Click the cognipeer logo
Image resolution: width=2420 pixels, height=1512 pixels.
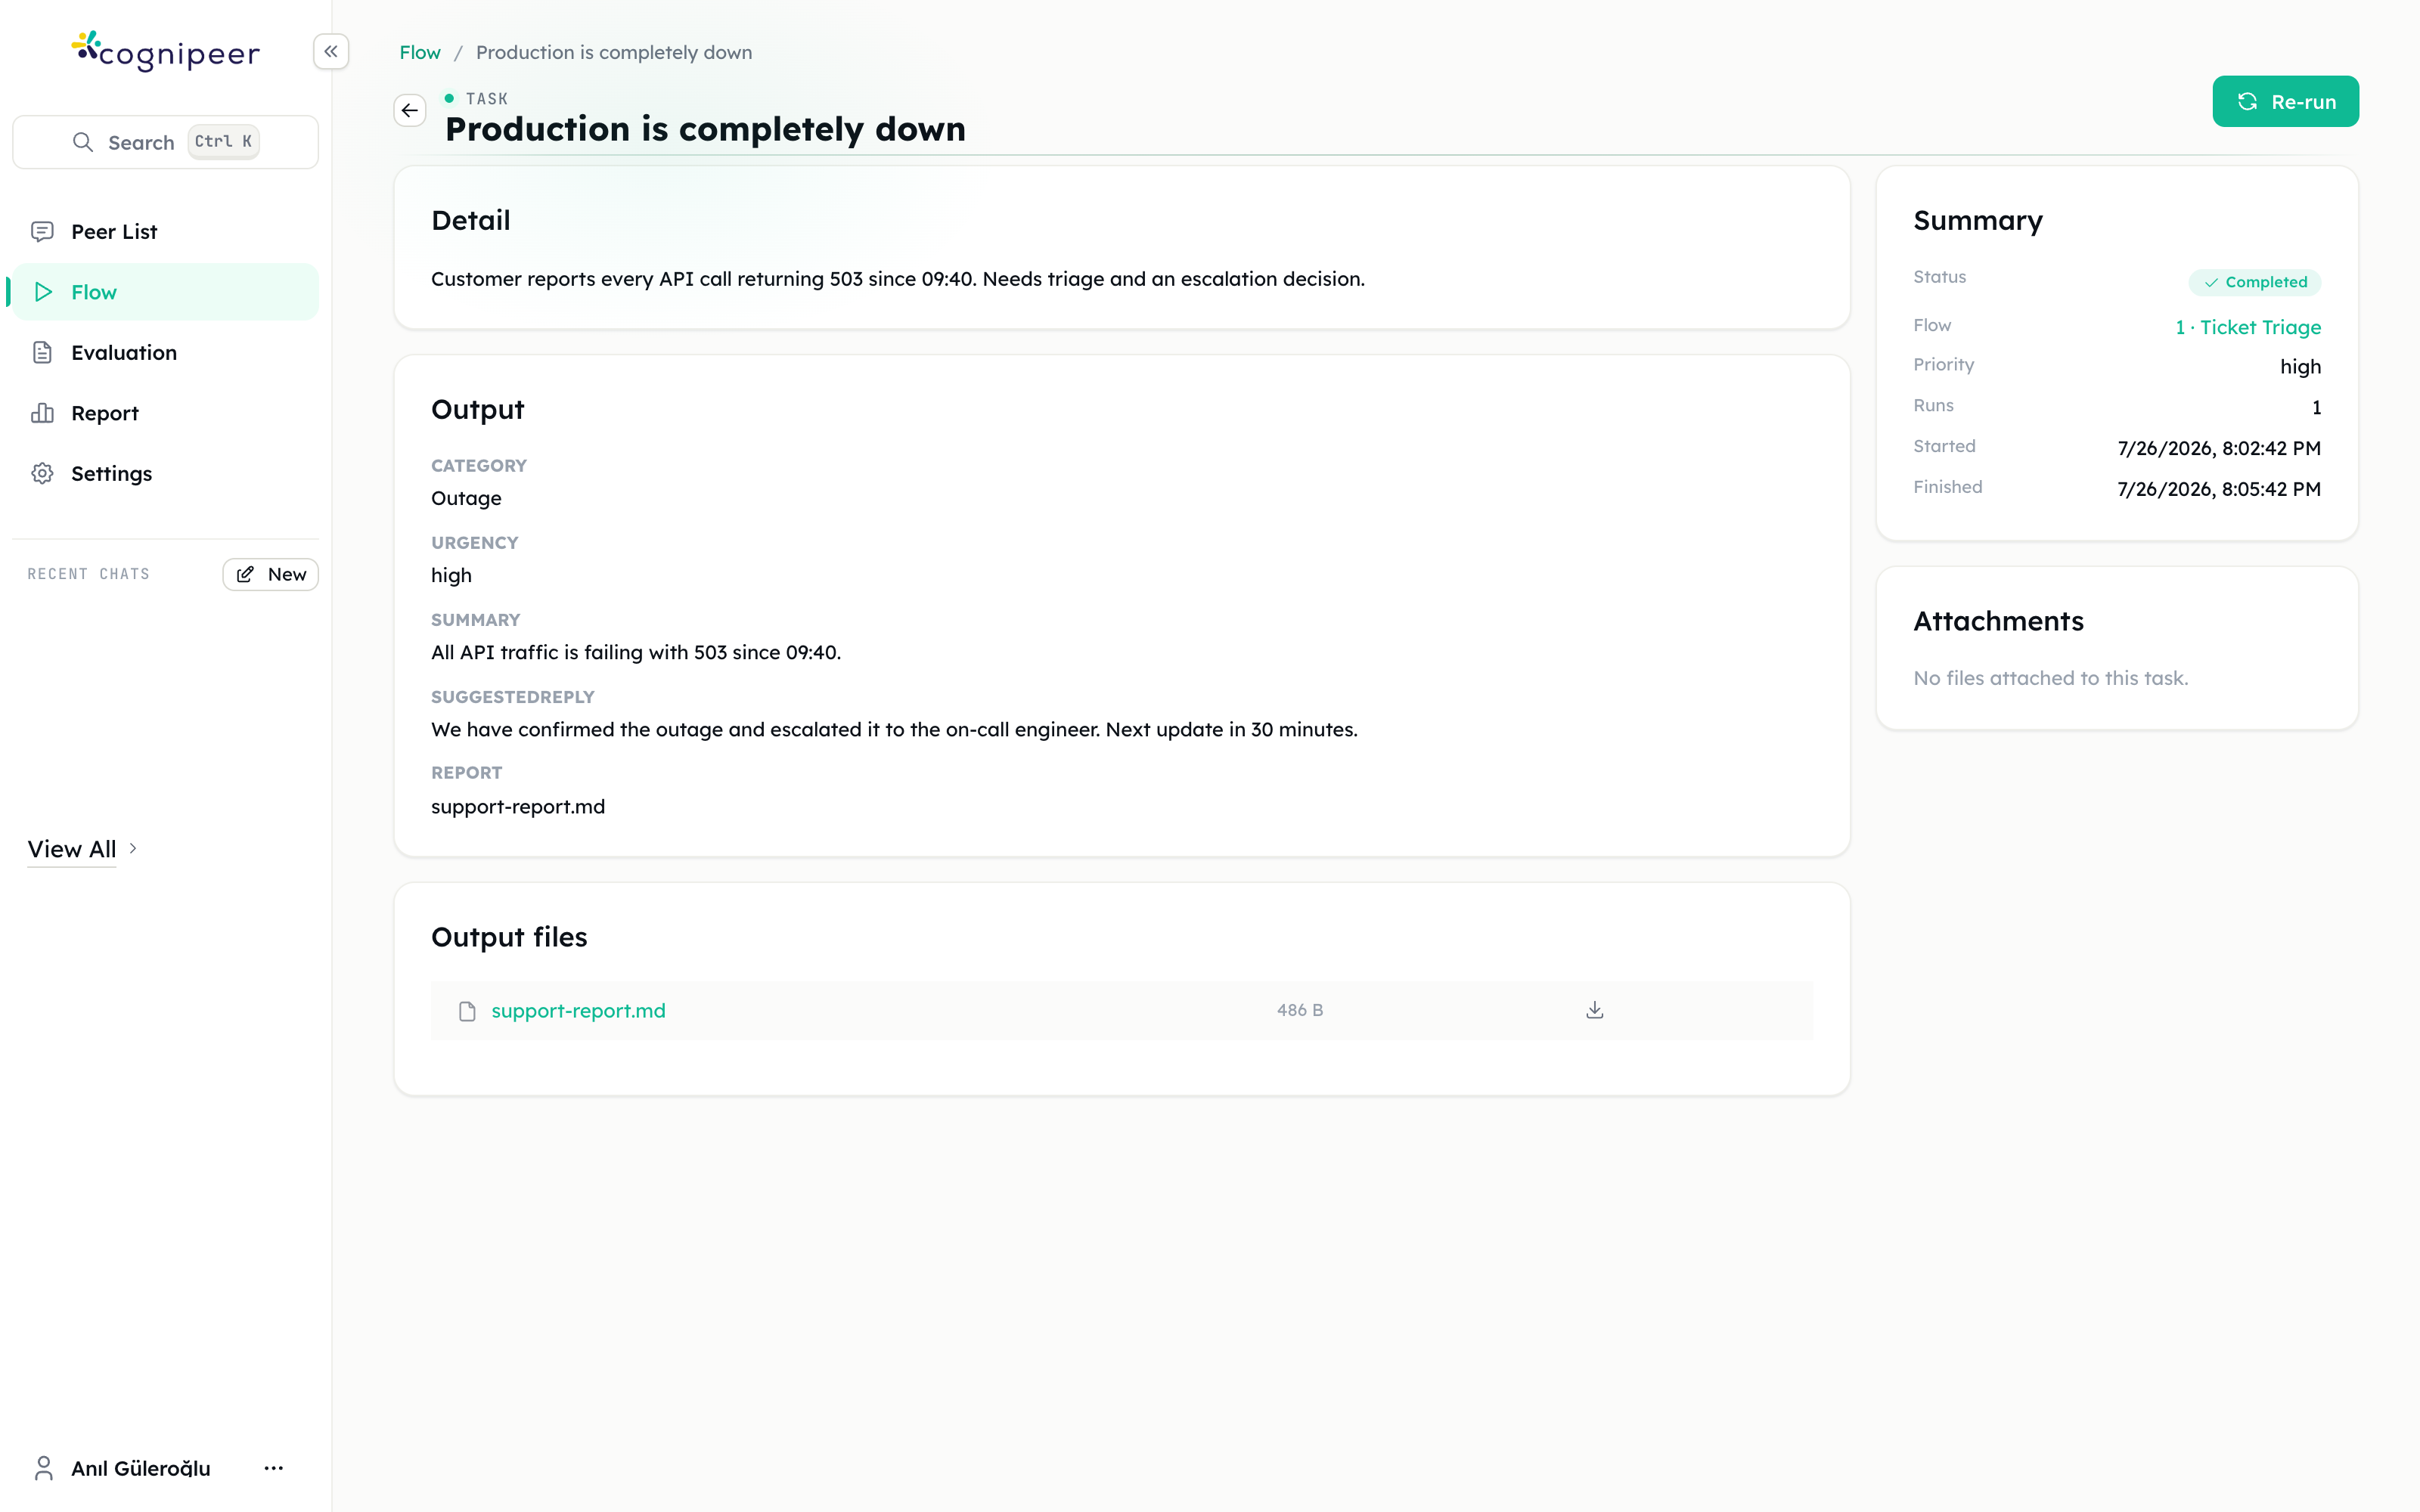pyautogui.click(x=166, y=51)
